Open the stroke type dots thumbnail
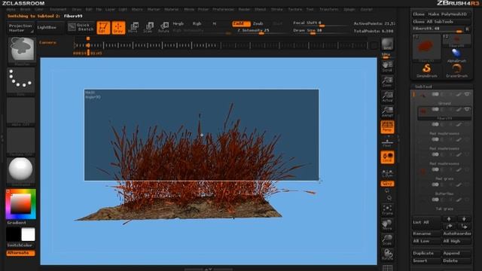482x271 pixels. coord(20,80)
